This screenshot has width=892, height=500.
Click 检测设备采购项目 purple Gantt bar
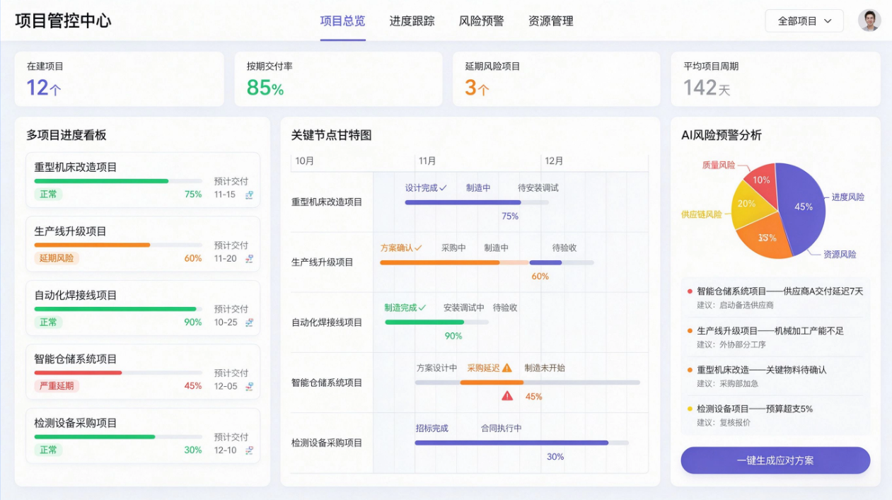[511, 443]
